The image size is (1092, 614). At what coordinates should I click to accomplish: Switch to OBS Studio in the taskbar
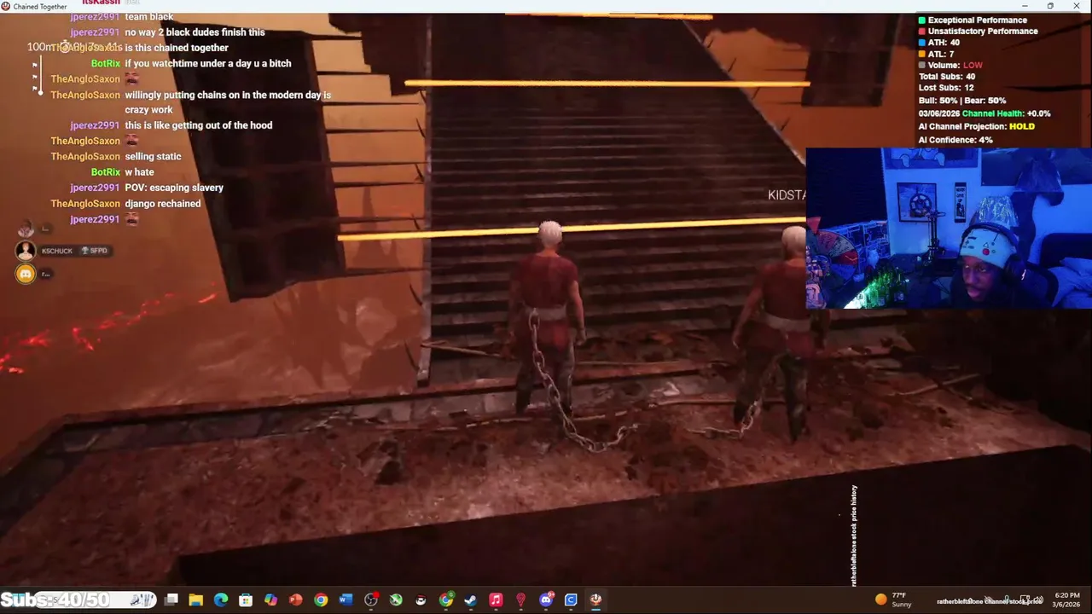coord(370,600)
